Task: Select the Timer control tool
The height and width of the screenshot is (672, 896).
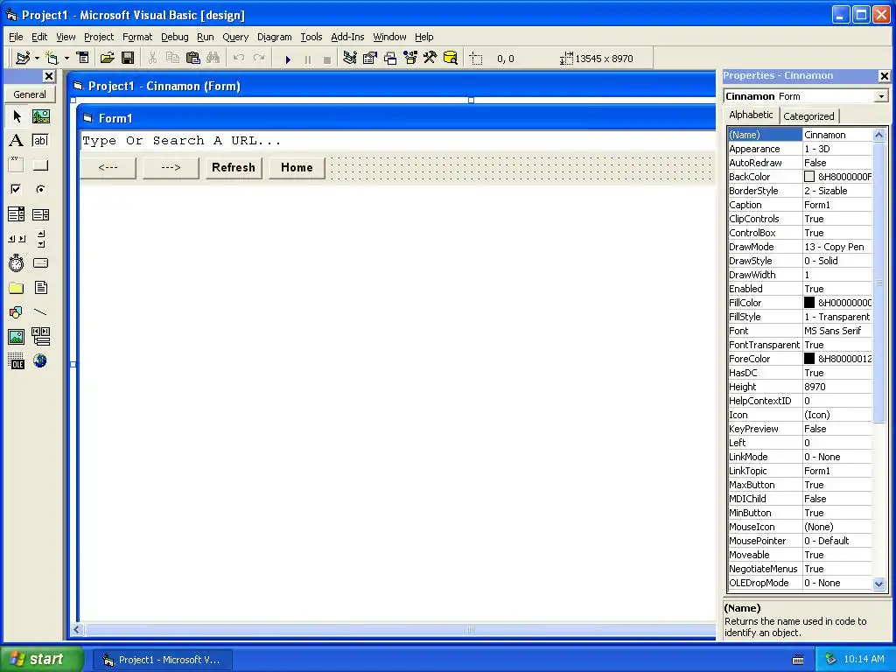Action: pos(17,262)
